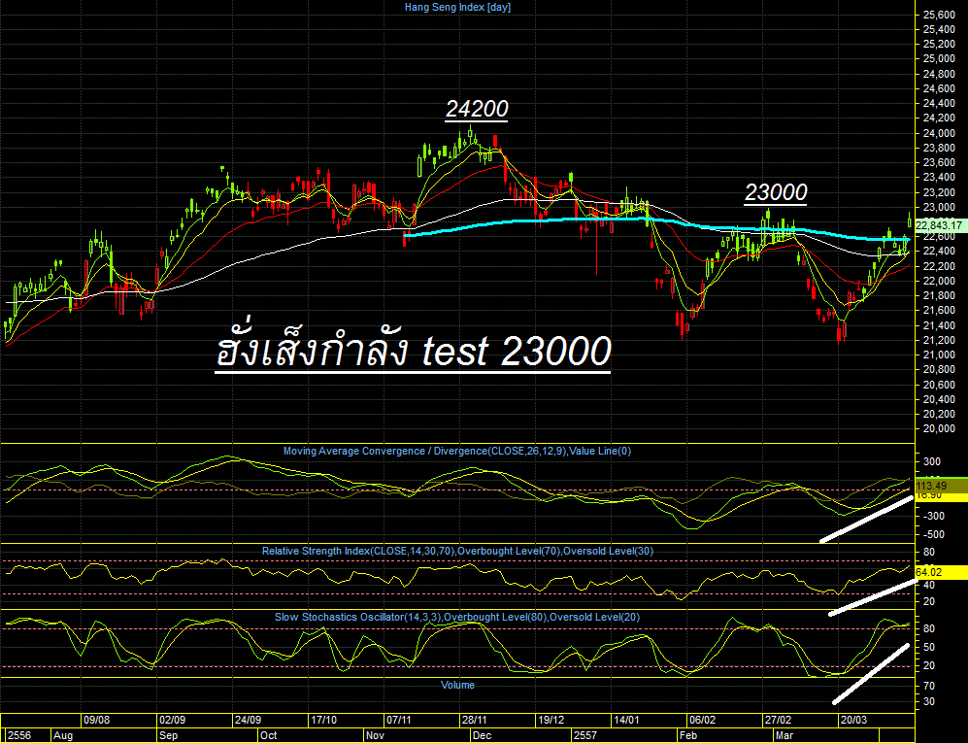Click the 'Hang Seng Index [day]' chart title
Screen dimensions: 968x743
[x=457, y=8]
